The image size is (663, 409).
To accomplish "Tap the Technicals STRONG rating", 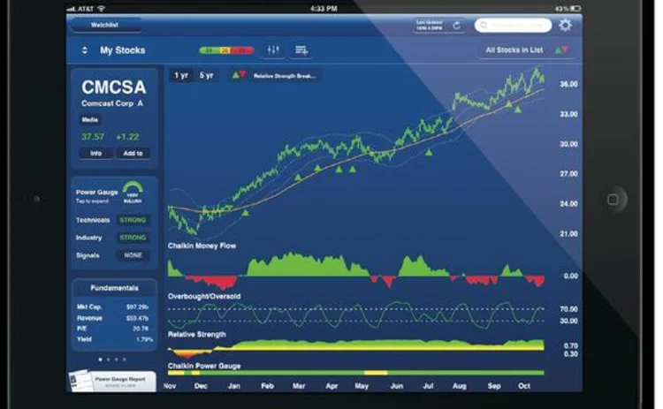I will coord(133,220).
